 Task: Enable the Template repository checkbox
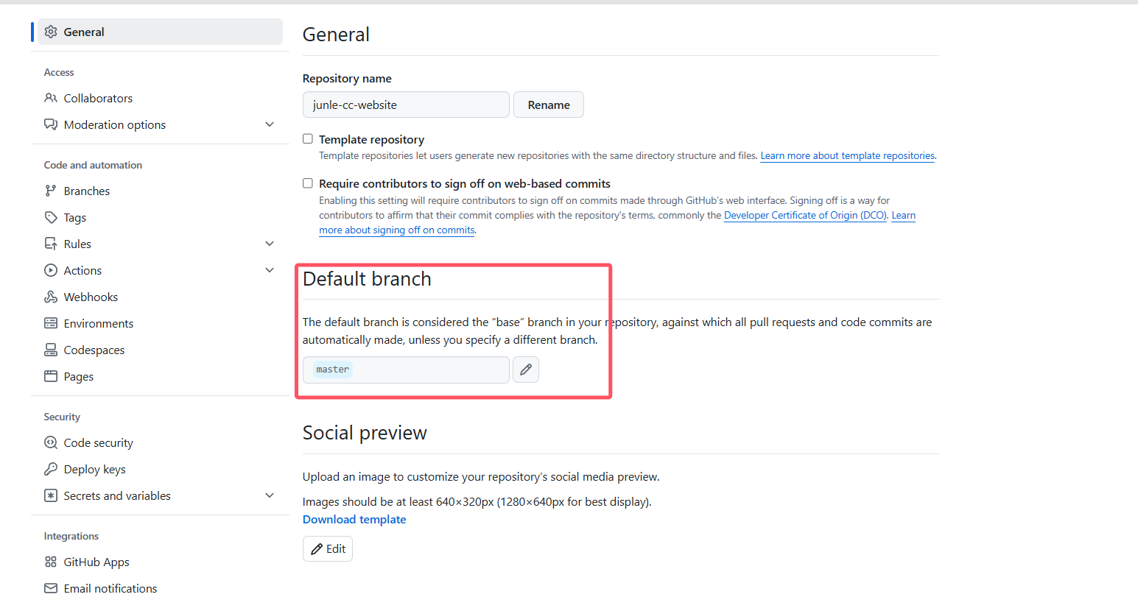[308, 139]
